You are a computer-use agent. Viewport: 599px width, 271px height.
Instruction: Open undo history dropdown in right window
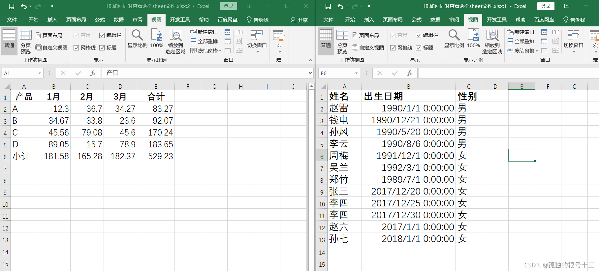(x=347, y=6)
